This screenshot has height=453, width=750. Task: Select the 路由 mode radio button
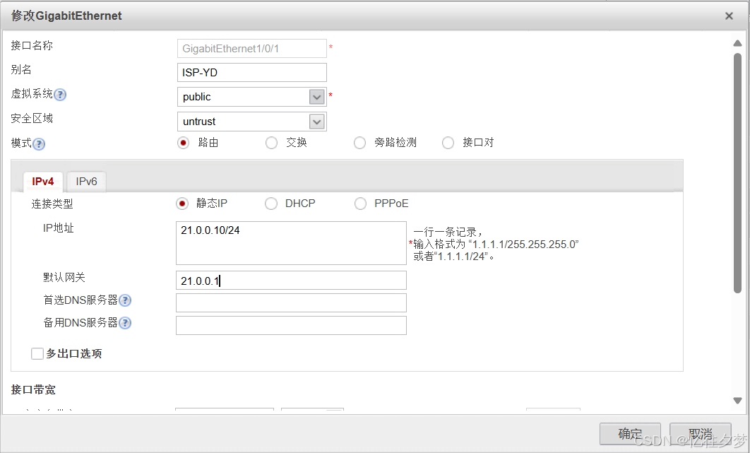[183, 143]
